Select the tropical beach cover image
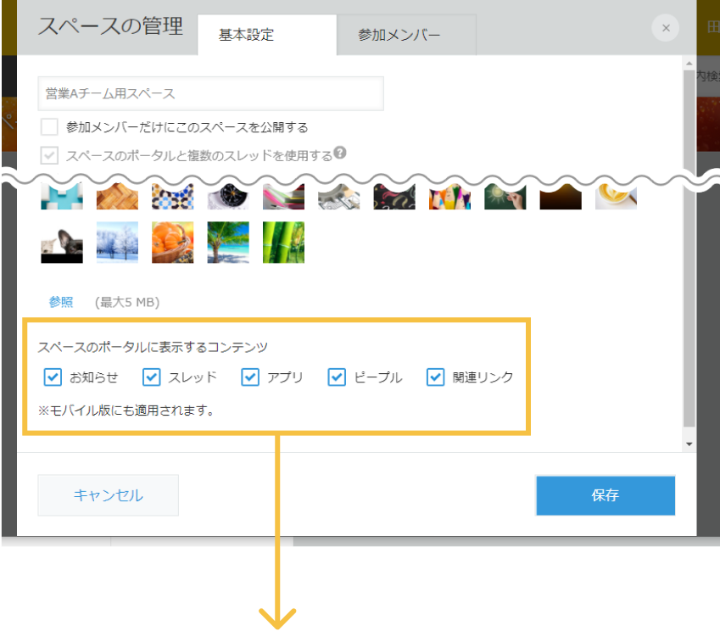 [227, 242]
